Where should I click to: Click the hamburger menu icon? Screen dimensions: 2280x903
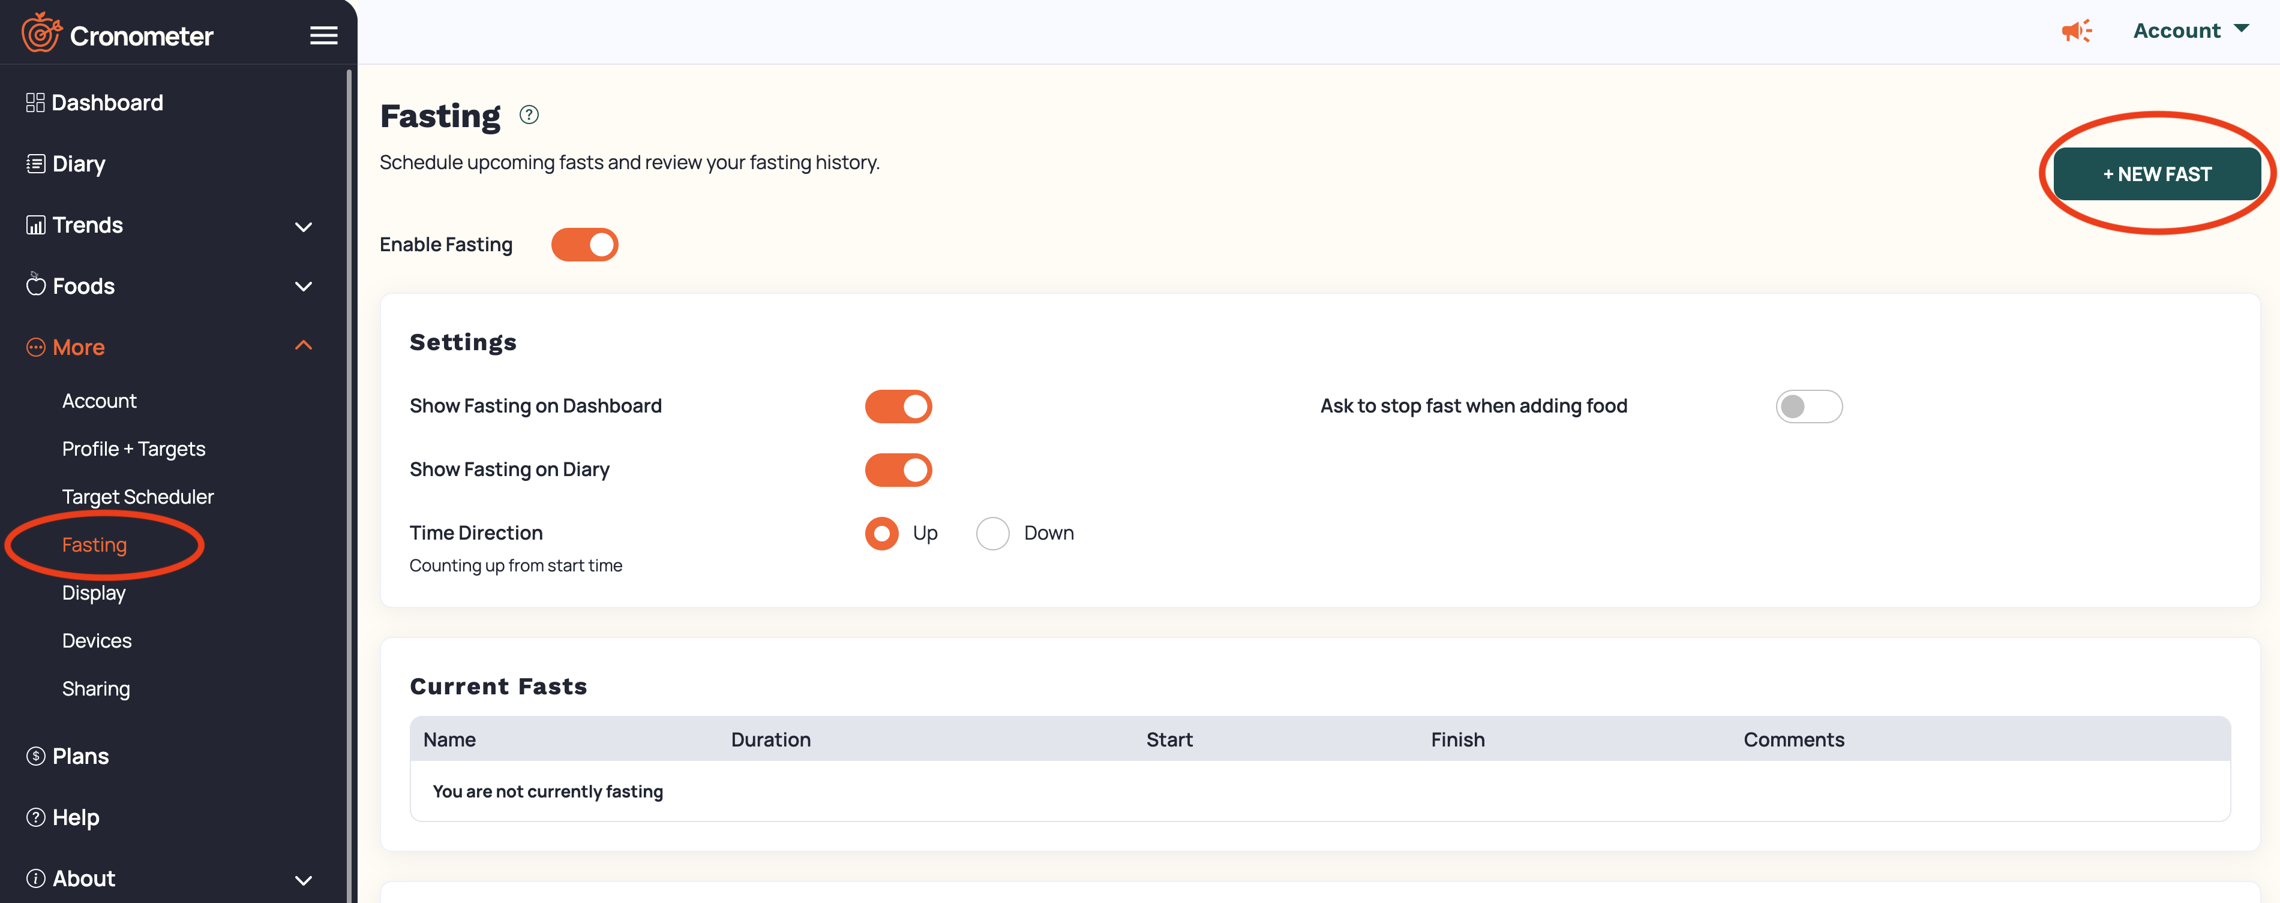click(x=323, y=35)
